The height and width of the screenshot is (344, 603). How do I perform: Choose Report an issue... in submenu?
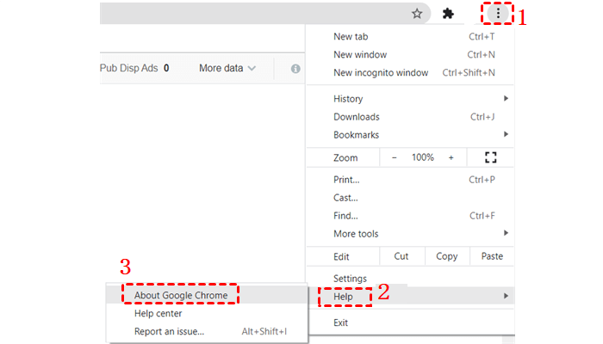[207, 332]
